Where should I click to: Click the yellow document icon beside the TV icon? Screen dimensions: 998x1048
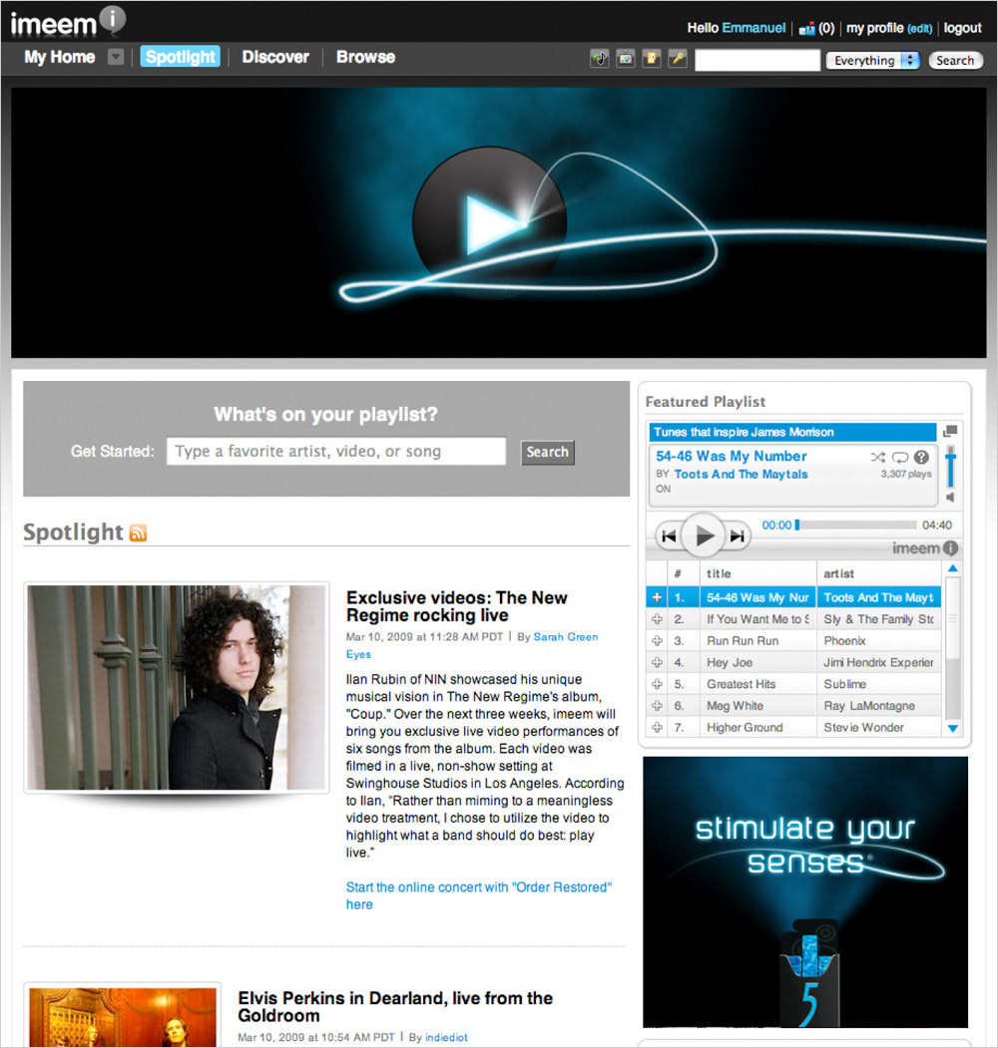(652, 59)
